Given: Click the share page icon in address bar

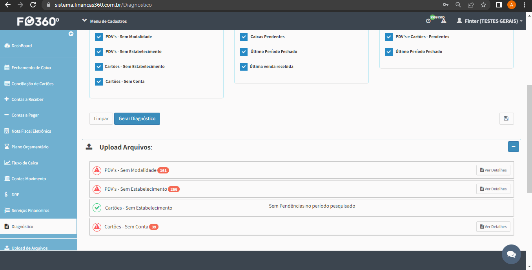Looking at the screenshot, I should pyautogui.click(x=470, y=5).
